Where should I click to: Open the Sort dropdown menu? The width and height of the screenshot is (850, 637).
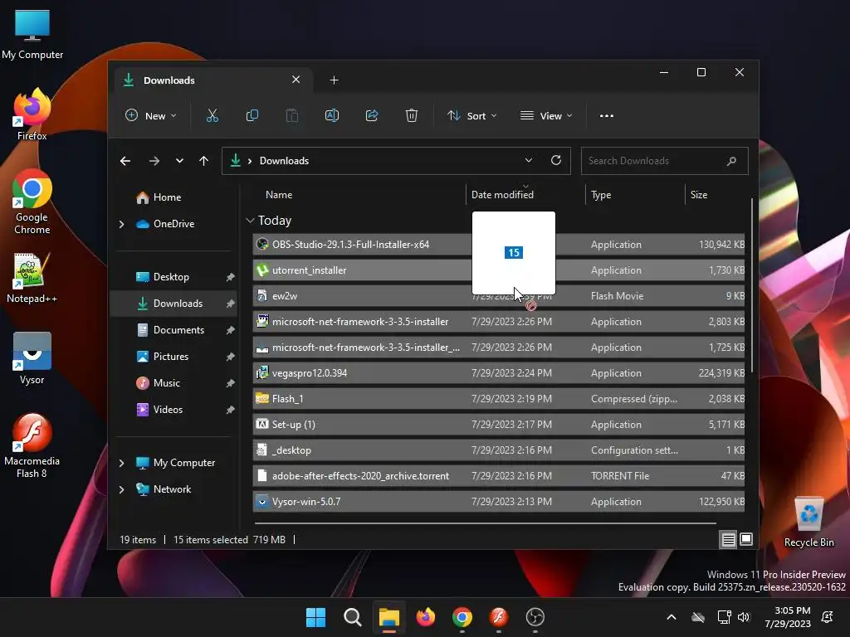coord(471,115)
